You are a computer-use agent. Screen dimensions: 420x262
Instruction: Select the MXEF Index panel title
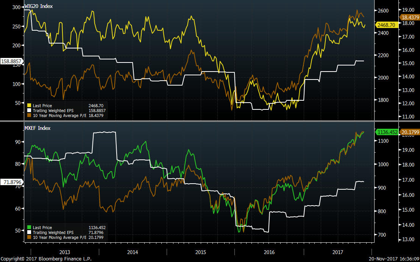pyautogui.click(x=37, y=128)
